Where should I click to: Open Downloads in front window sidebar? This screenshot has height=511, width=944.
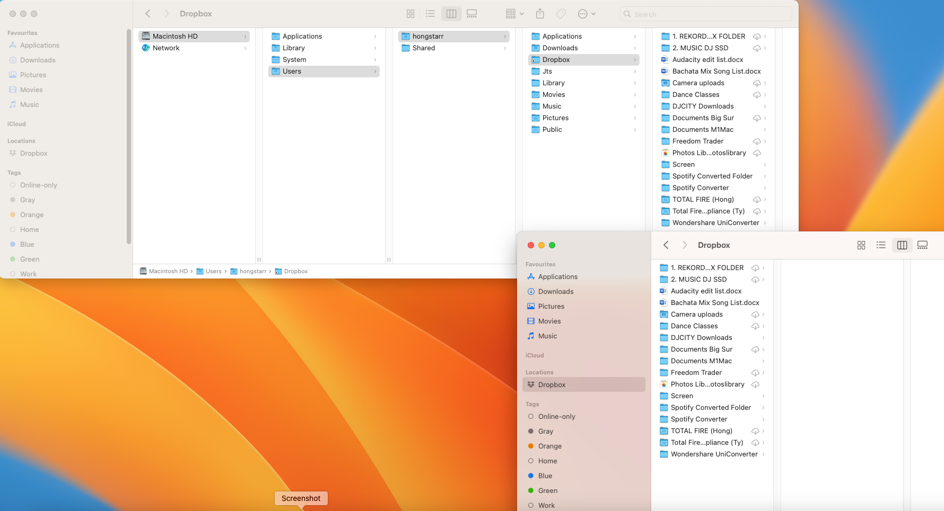click(x=584, y=292)
